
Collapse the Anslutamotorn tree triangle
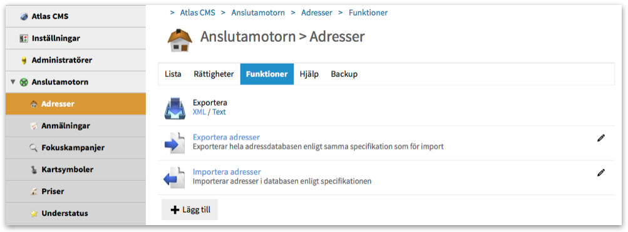[x=13, y=82]
